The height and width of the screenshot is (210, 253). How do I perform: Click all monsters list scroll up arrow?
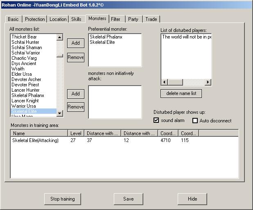pos(60,37)
